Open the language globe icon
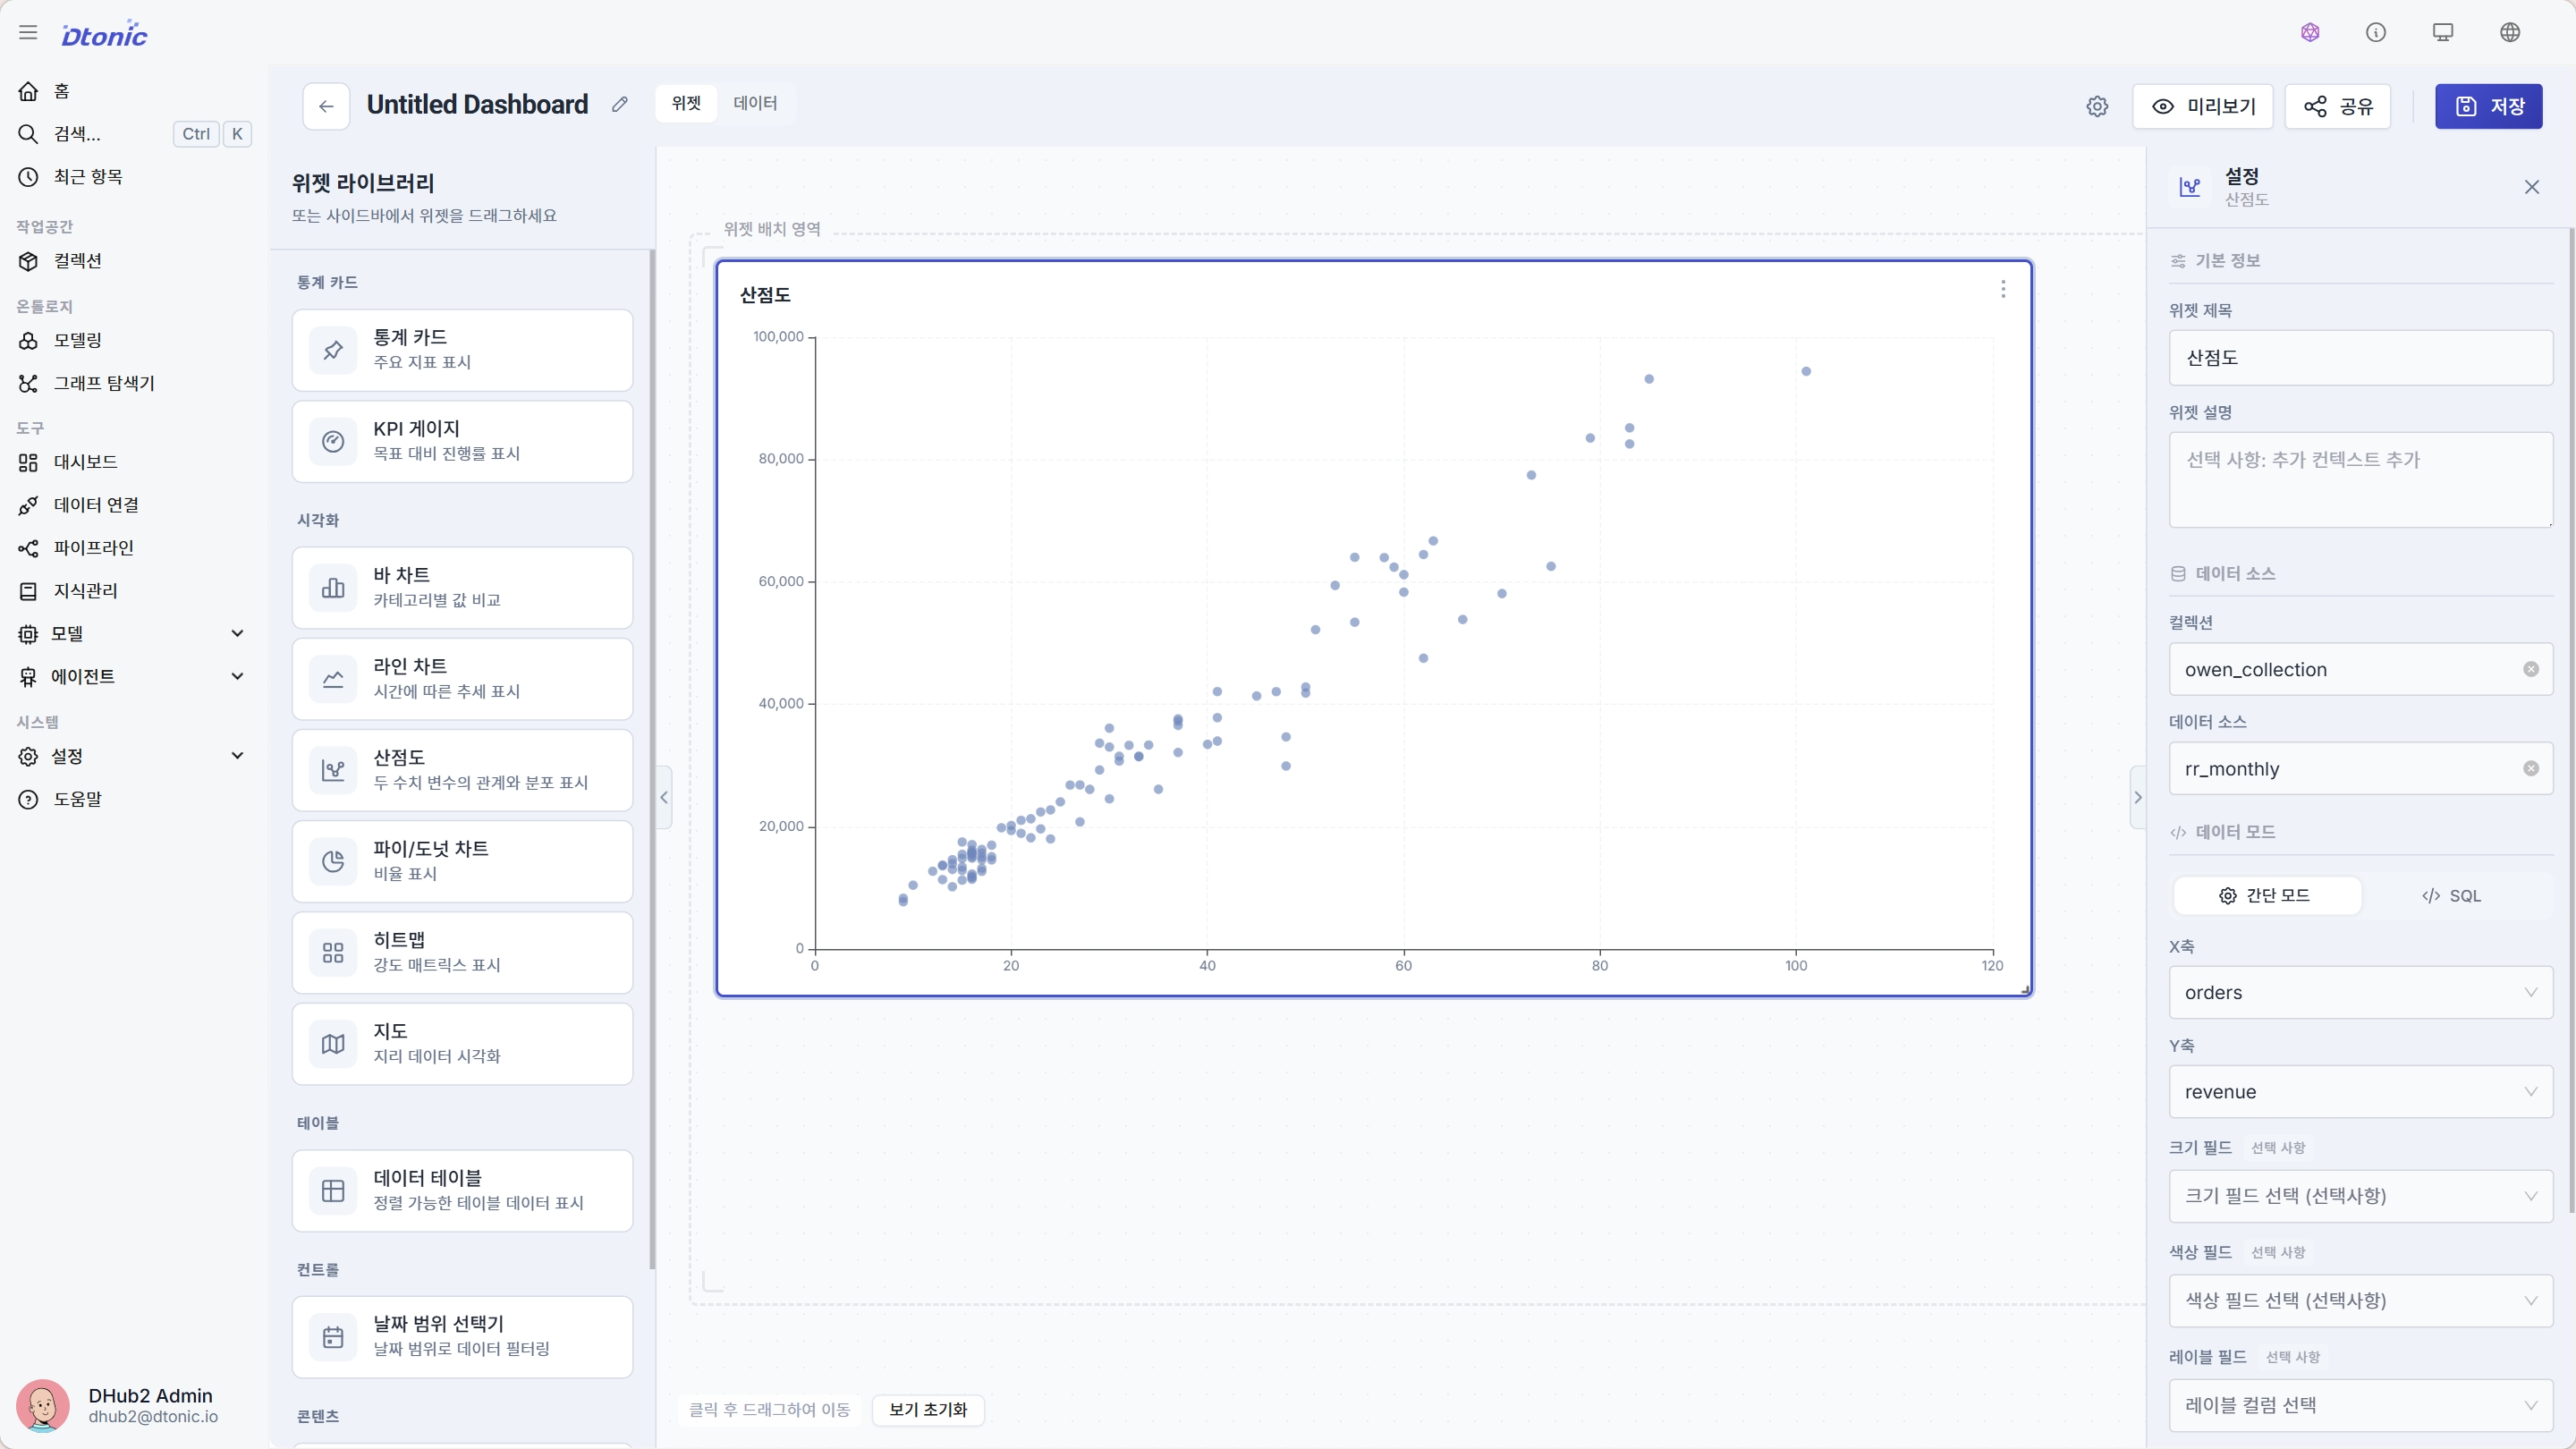Screen dimensions: 2576x1449 [2510, 33]
